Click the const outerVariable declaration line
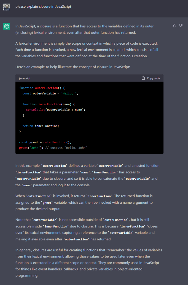This screenshot has height=285, width=188. pyautogui.click(x=50, y=93)
